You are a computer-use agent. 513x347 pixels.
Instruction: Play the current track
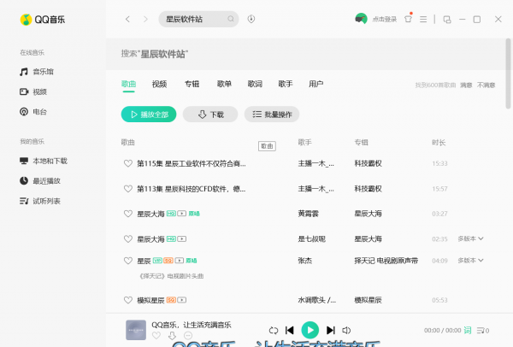[310, 330]
